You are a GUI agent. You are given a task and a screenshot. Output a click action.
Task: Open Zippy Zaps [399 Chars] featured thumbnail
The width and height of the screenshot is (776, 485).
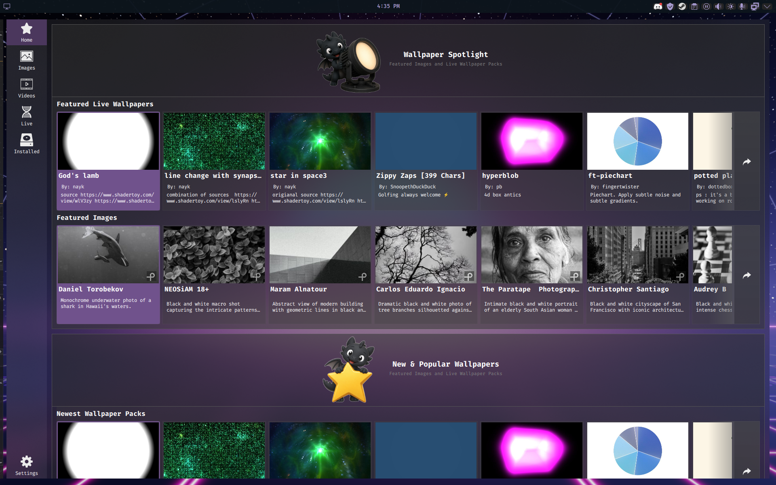pos(426,141)
